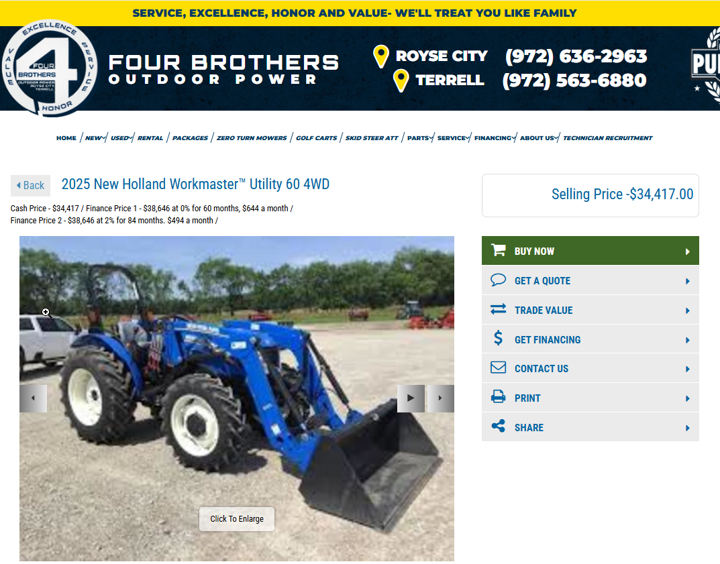
Task: Open the Zero Turn Mowers menu item
Action: pyautogui.click(x=252, y=138)
